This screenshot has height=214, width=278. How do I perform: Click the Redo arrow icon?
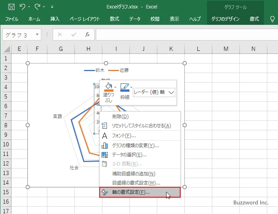[x=37, y=7]
